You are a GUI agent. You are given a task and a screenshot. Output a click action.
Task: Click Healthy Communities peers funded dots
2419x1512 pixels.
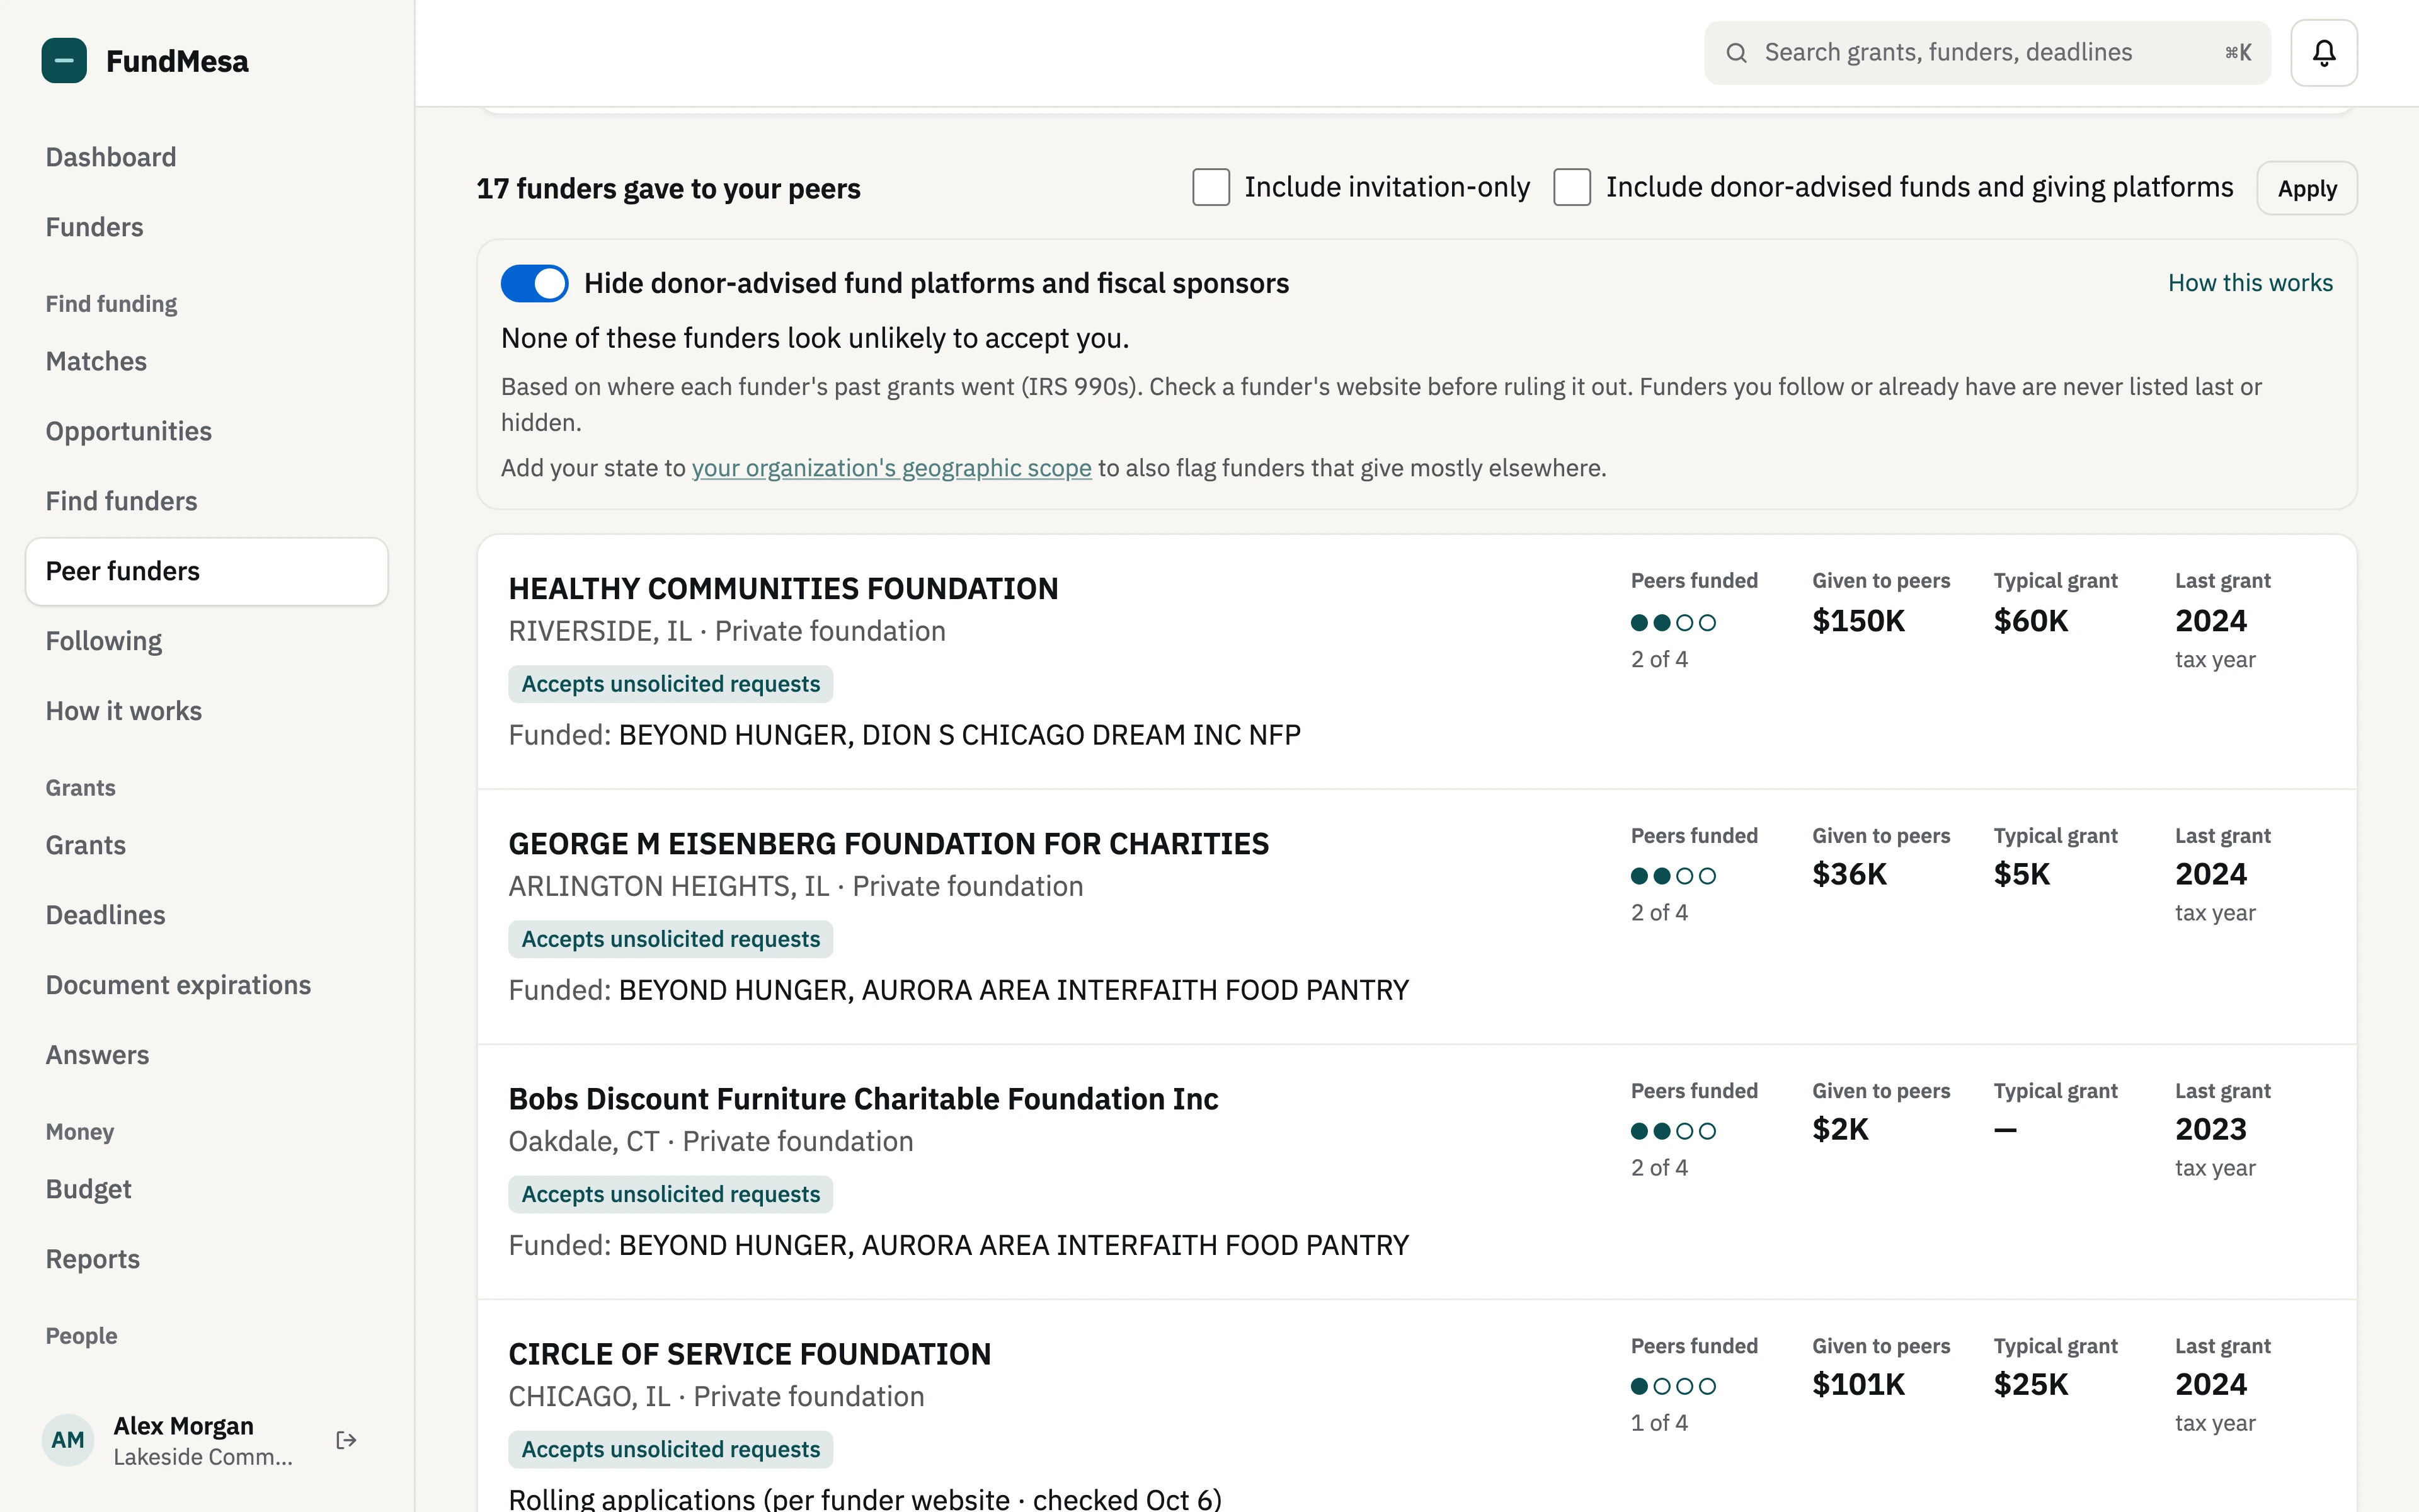[x=1673, y=622]
